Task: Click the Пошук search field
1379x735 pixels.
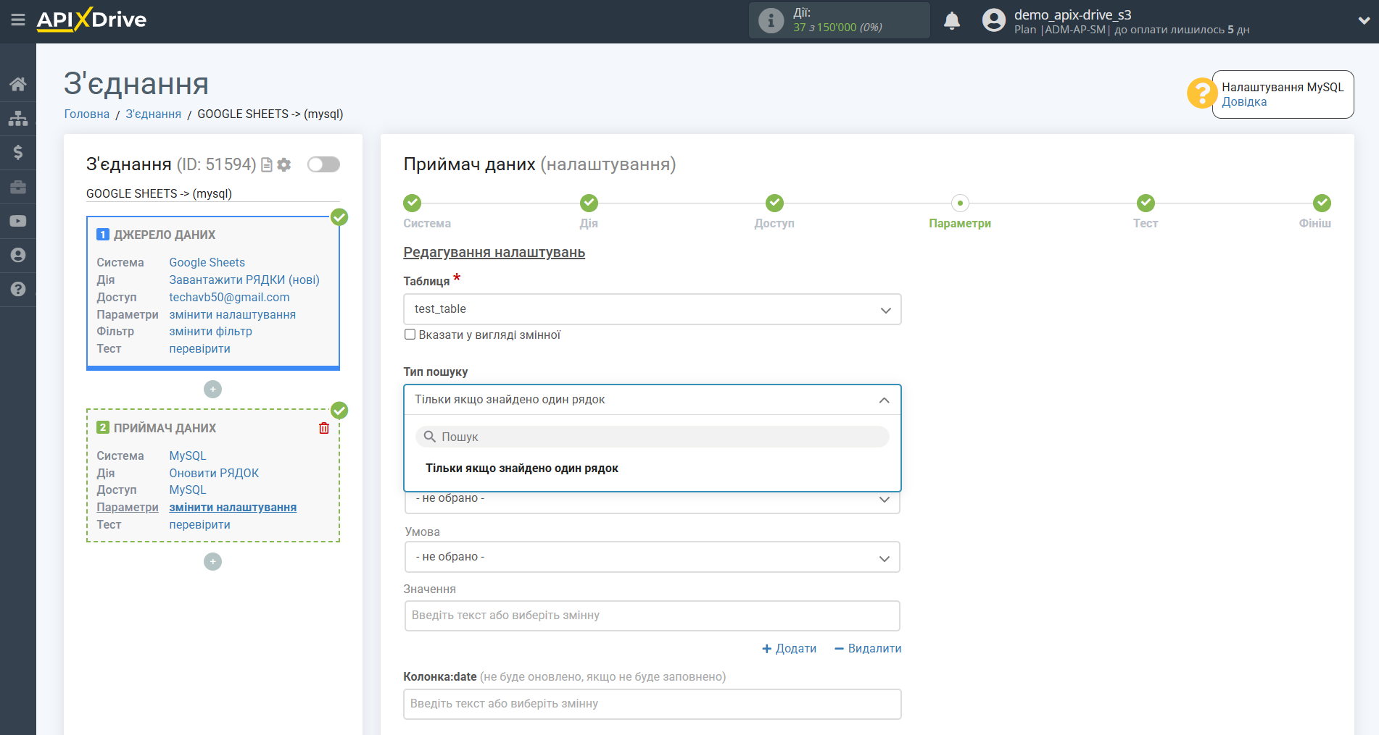Action: pos(653,437)
